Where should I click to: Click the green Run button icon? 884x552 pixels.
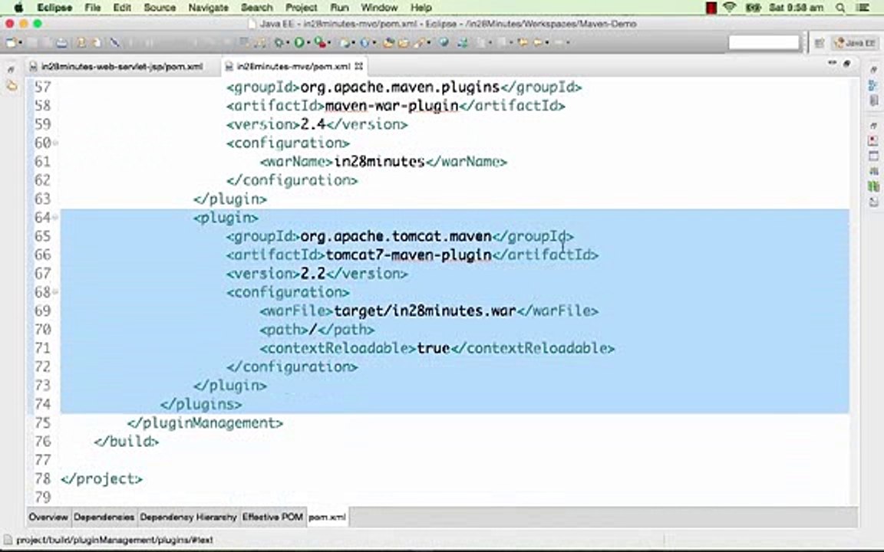(x=299, y=42)
